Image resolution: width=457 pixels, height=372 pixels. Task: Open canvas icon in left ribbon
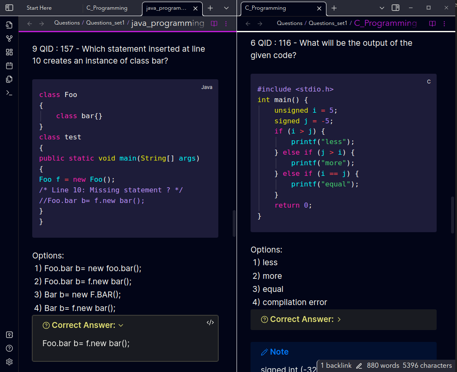tap(9, 52)
